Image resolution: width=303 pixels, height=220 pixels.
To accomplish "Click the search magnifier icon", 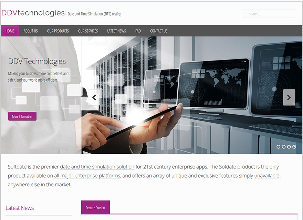I will [246, 14].
